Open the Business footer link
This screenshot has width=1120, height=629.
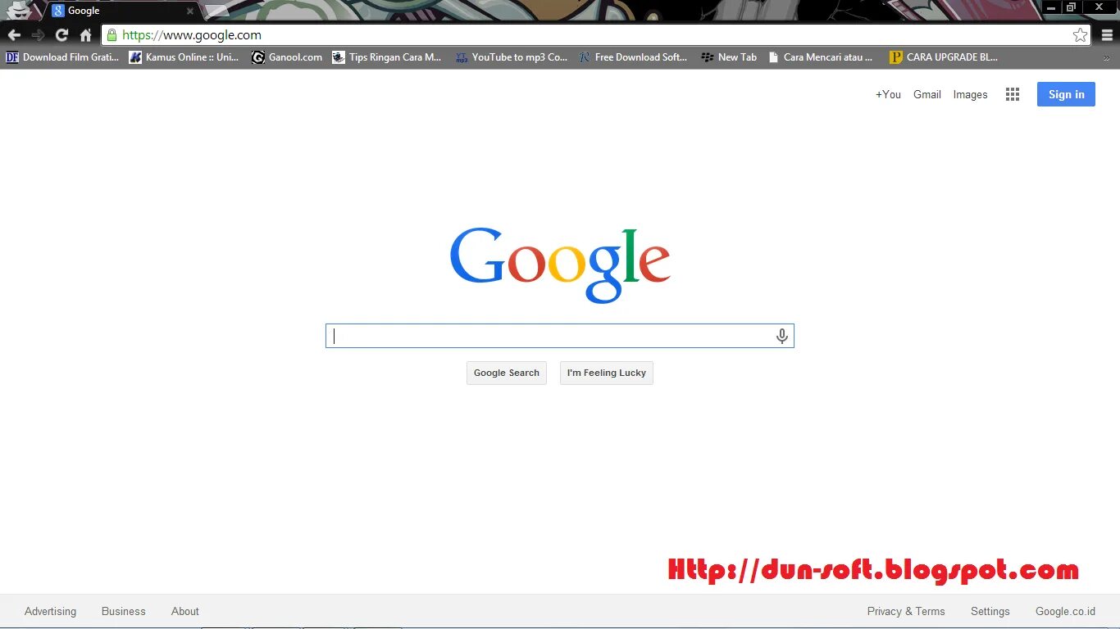coord(124,611)
